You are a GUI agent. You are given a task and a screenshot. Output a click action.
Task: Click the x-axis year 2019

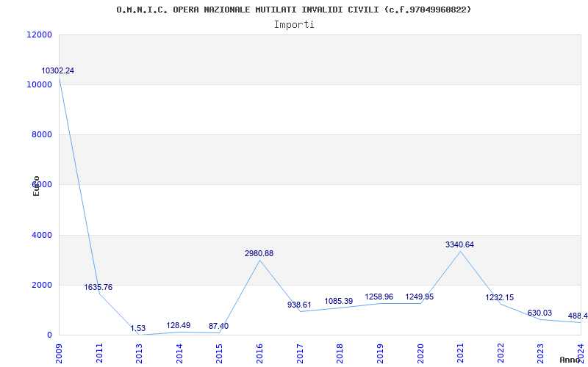pos(380,353)
